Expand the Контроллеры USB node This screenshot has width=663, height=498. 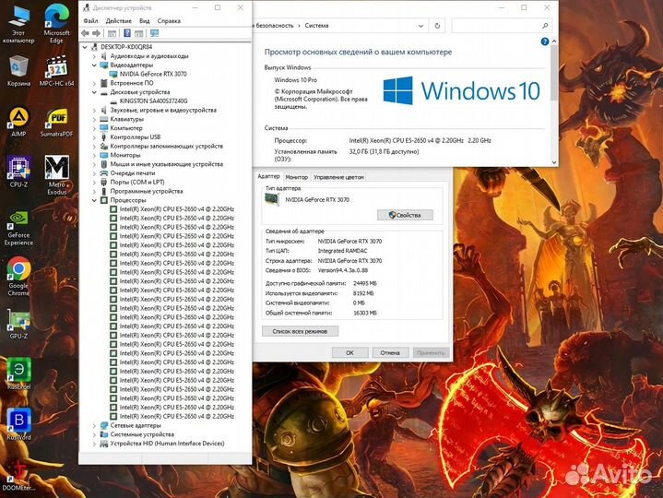point(94,137)
